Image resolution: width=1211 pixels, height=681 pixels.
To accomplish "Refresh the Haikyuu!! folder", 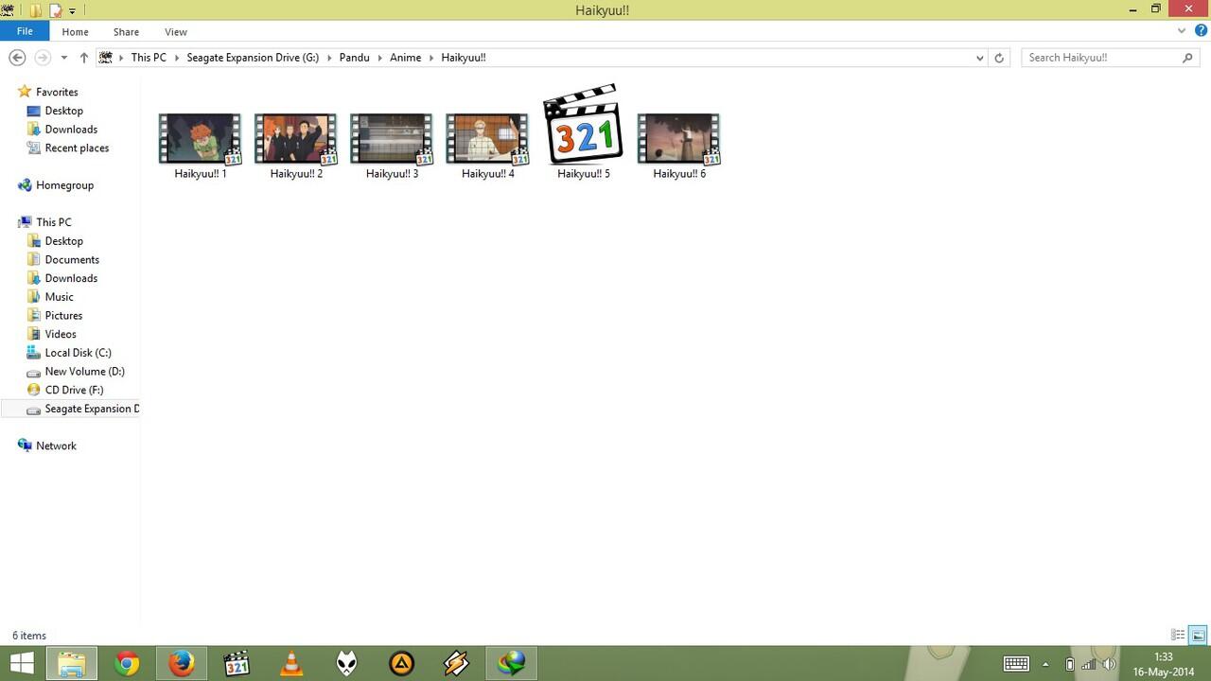I will pos(999,58).
